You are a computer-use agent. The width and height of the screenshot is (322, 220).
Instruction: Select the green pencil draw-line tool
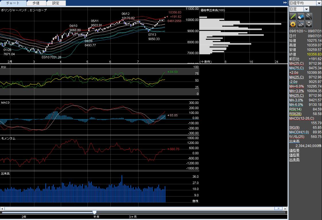pyautogui.click(x=293, y=16)
